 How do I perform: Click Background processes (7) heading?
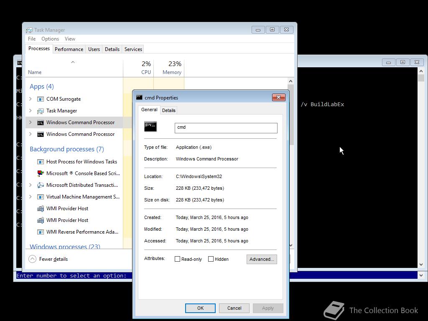[x=67, y=149]
